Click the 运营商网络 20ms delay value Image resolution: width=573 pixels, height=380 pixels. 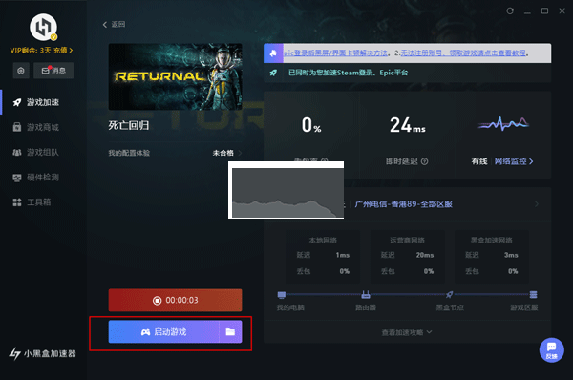pyautogui.click(x=425, y=255)
